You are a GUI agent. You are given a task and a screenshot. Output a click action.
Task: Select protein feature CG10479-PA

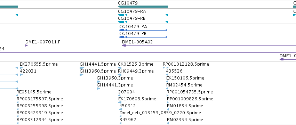pos(133,27)
